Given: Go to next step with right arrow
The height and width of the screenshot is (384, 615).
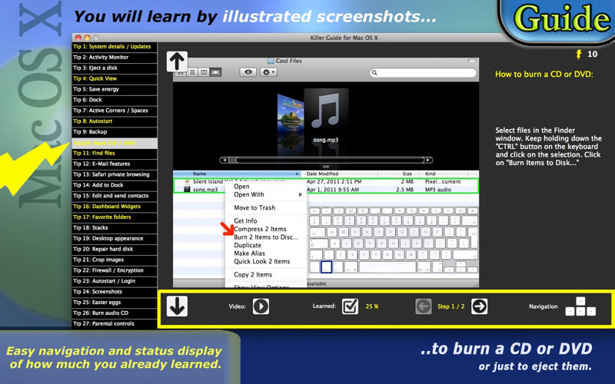Looking at the screenshot, I should pos(479,306).
